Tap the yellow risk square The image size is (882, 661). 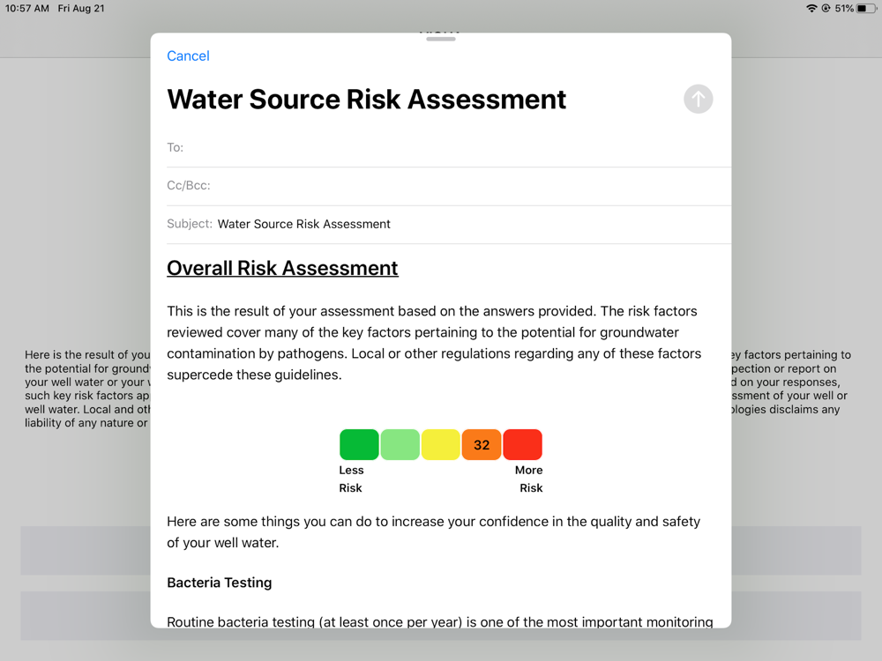pos(440,444)
